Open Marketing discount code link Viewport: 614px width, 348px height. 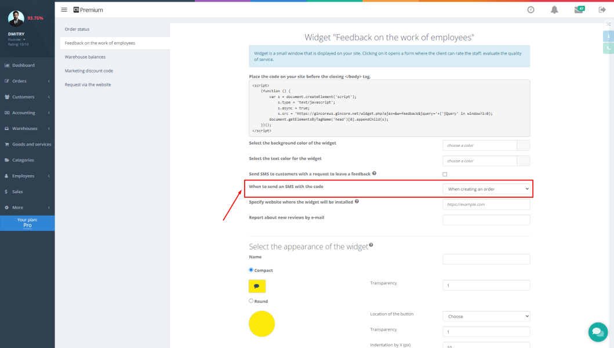click(x=89, y=71)
